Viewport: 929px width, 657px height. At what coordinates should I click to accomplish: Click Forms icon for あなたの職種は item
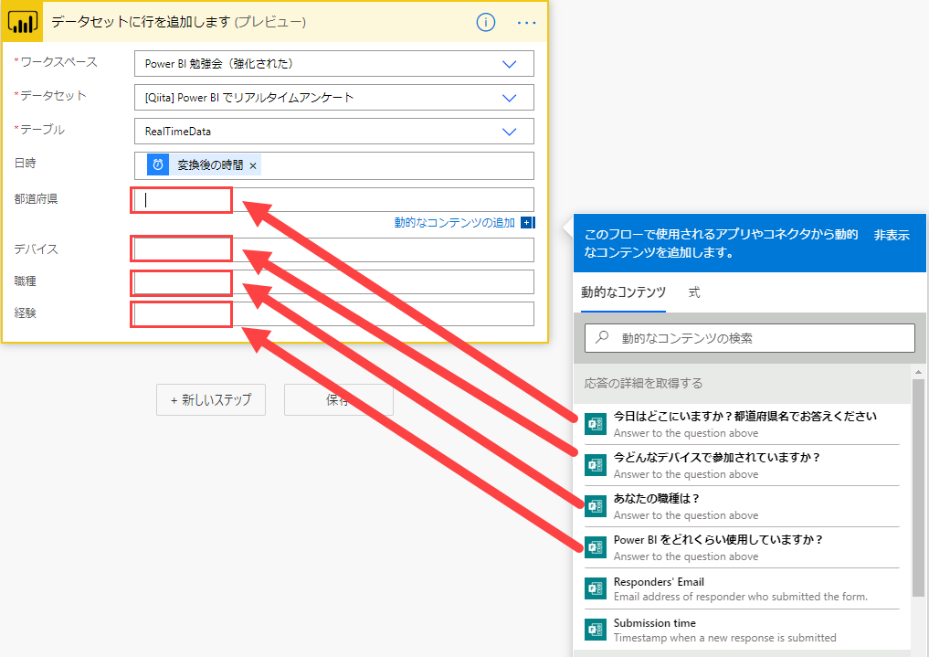596,506
